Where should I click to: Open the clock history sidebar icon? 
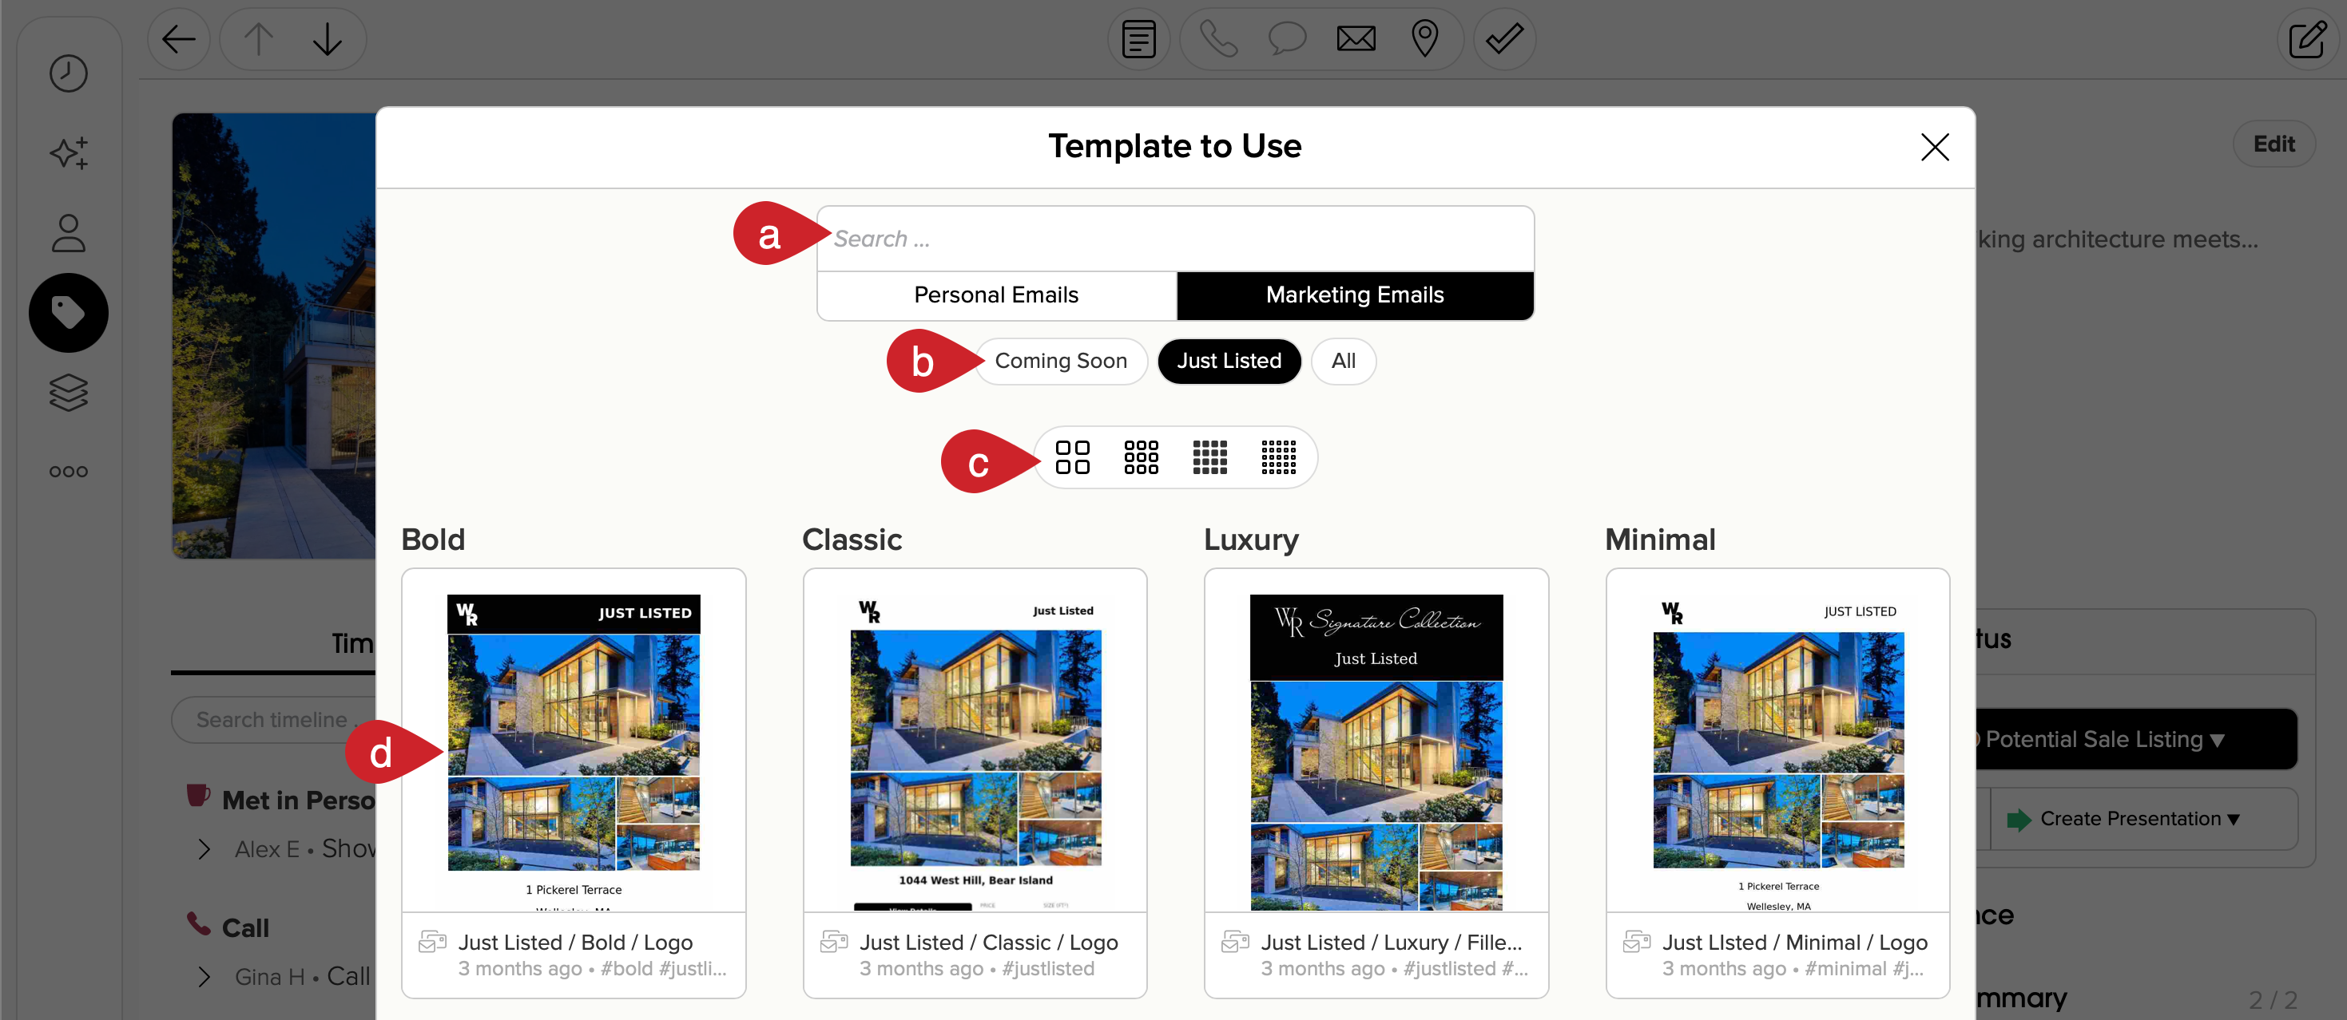click(69, 73)
